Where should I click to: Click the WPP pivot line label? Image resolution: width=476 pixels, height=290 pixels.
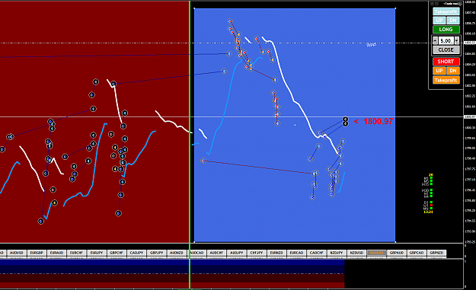pyautogui.click(x=371, y=45)
